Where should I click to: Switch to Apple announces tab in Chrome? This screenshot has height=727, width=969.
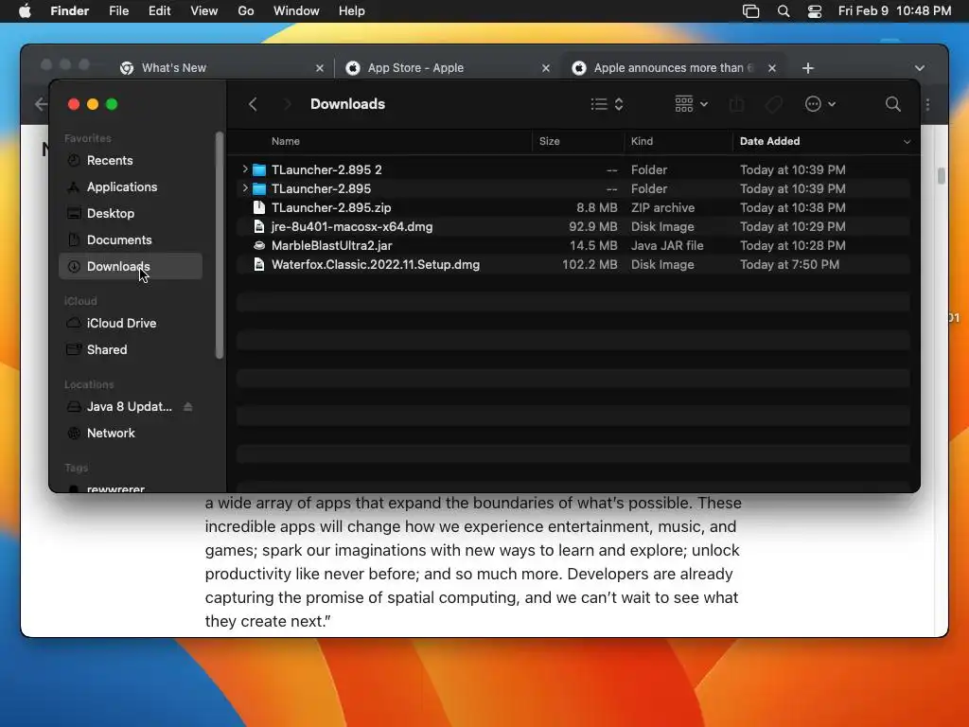674,68
